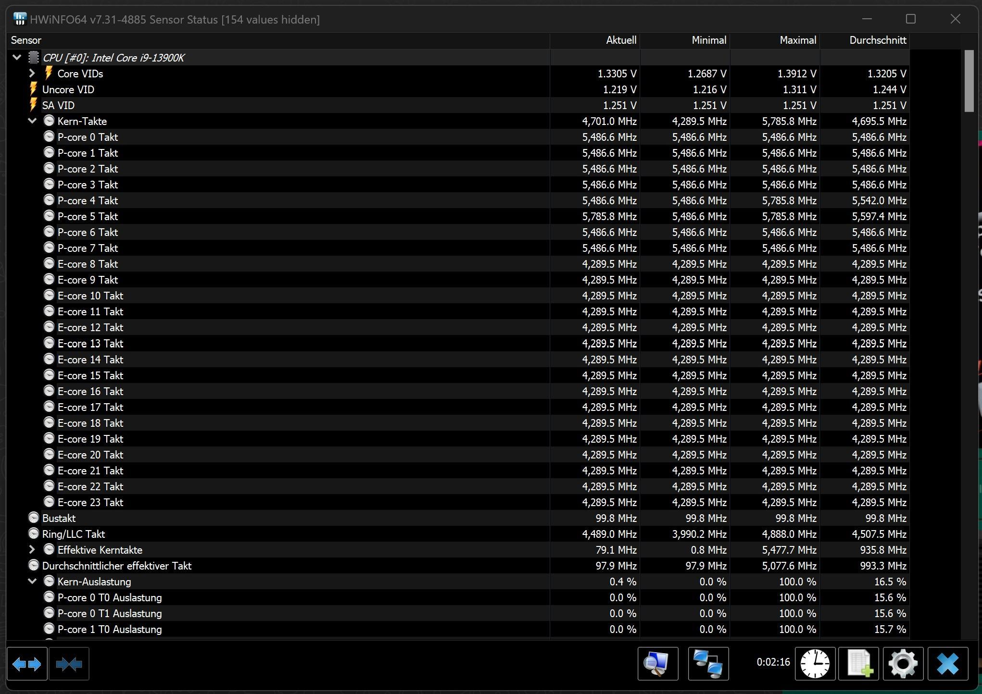The height and width of the screenshot is (694, 982).
Task: Click the Aktuell column header
Action: click(x=620, y=40)
